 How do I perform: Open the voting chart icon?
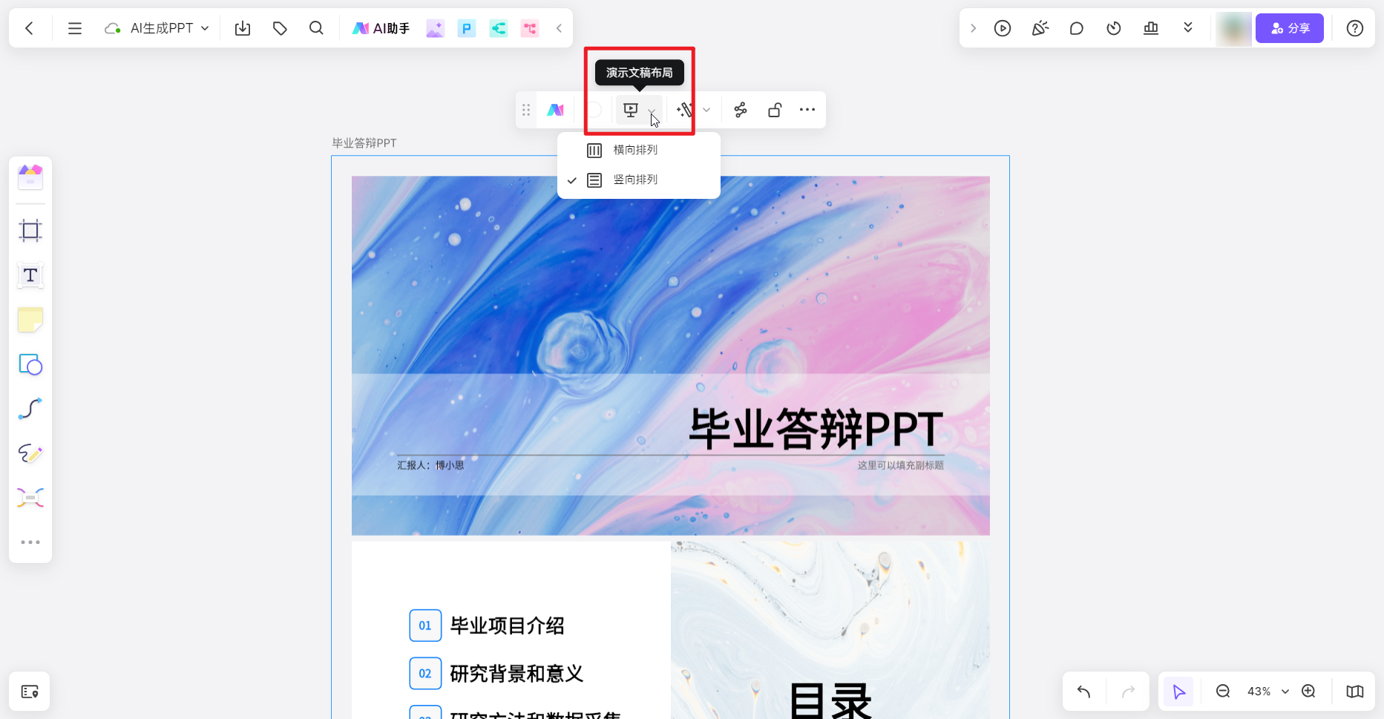[1151, 28]
